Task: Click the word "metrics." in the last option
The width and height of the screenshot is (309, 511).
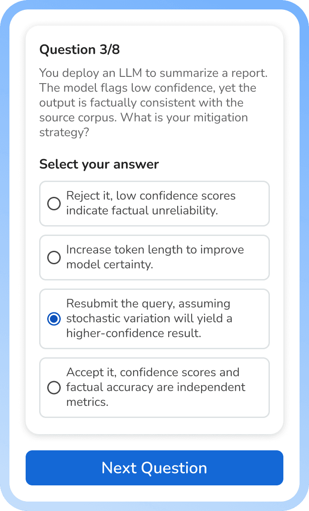Action: 87,402
